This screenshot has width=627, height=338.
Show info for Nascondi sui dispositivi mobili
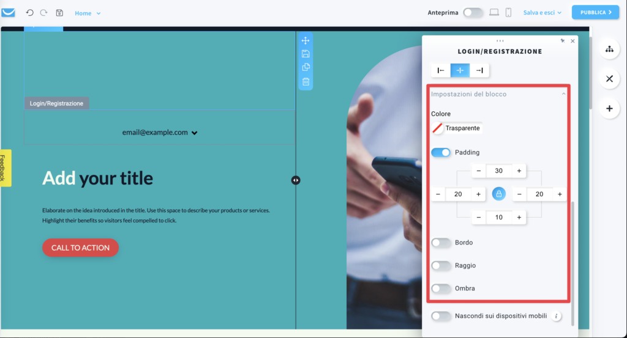[556, 316]
